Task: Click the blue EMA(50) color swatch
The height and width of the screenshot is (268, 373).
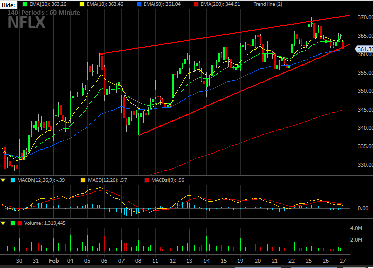Action: 139,4
